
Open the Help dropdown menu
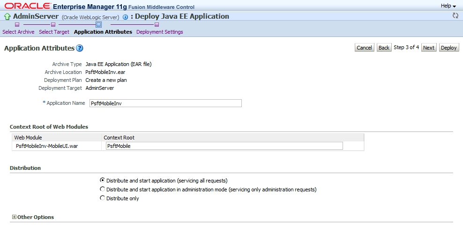(x=448, y=6)
